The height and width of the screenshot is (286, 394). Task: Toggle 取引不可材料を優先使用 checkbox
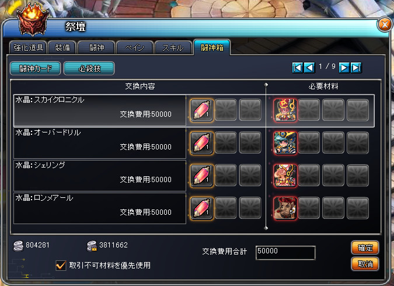click(x=61, y=265)
